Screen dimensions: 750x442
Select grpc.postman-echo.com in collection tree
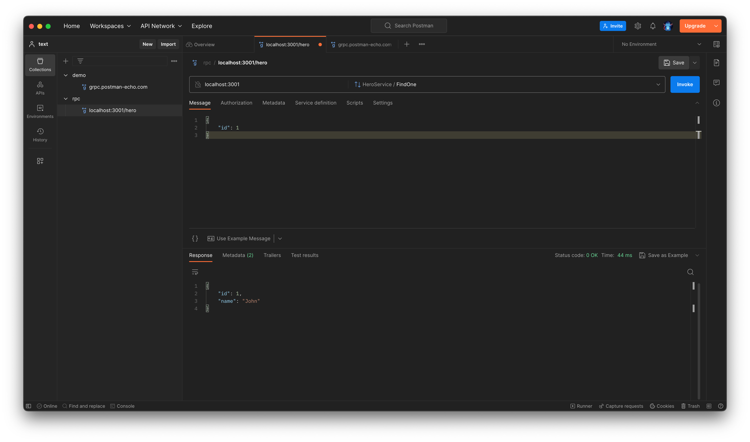click(118, 87)
